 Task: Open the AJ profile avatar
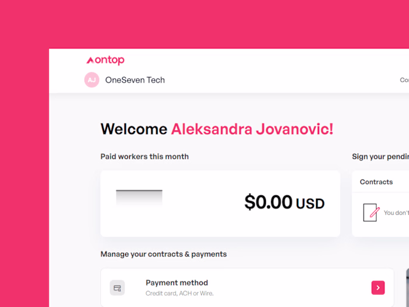click(92, 80)
